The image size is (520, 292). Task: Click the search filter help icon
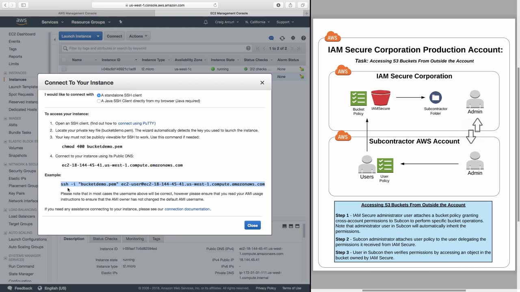[248, 48]
